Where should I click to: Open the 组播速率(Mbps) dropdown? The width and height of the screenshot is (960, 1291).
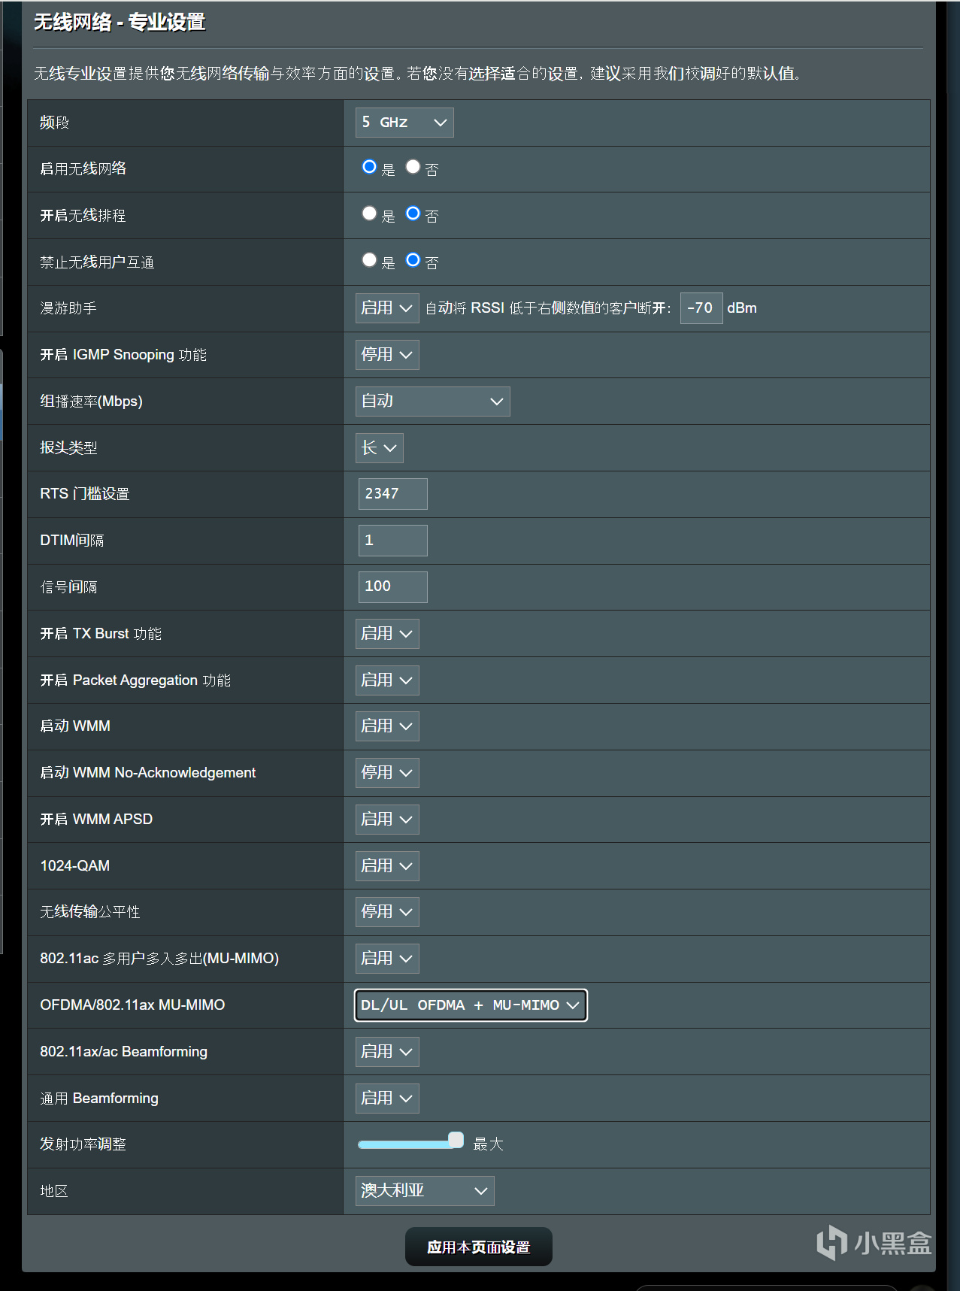click(x=432, y=402)
